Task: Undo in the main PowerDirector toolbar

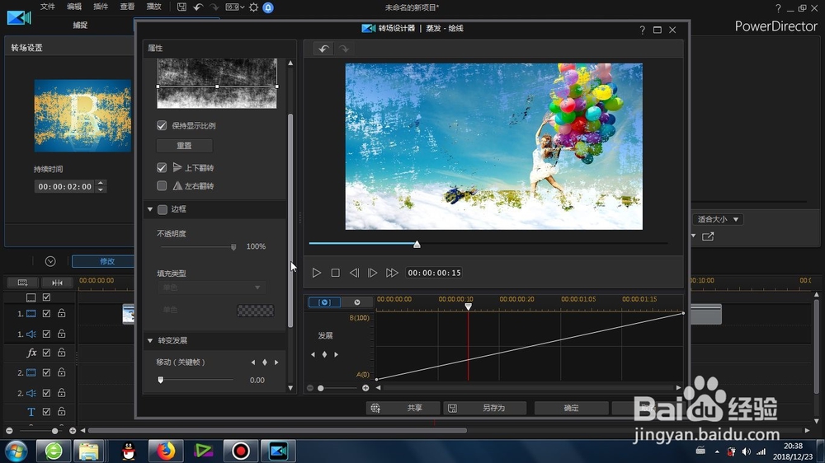Action: [x=198, y=7]
